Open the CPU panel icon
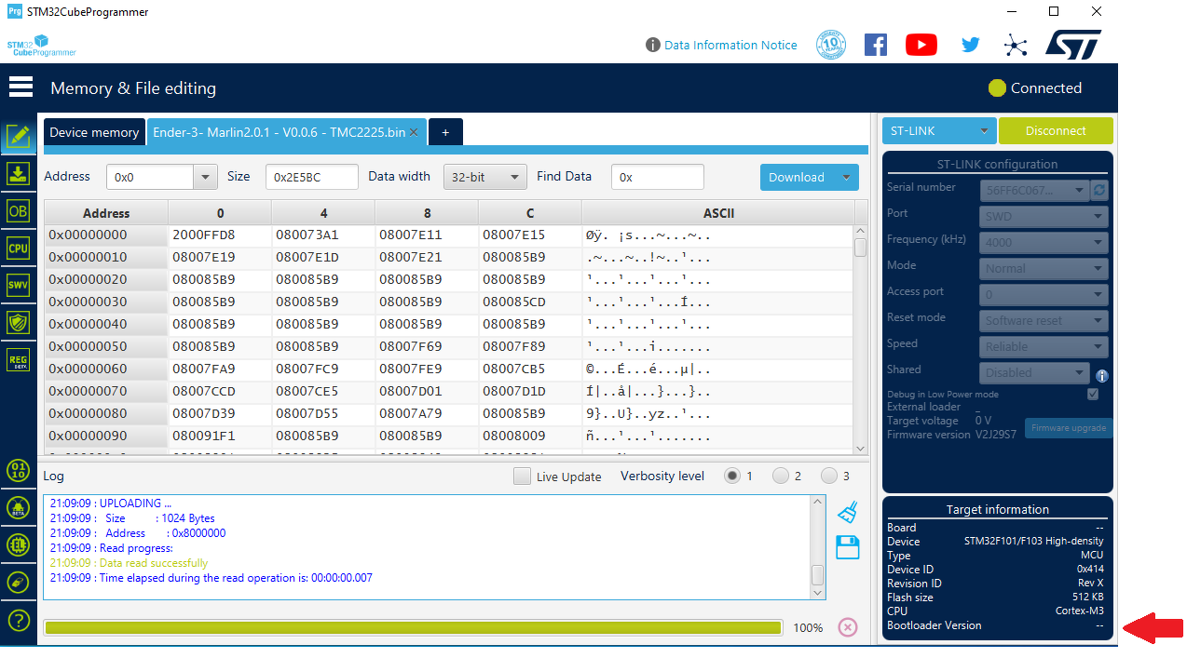Viewport: 1187px width, 658px height. tap(19, 248)
